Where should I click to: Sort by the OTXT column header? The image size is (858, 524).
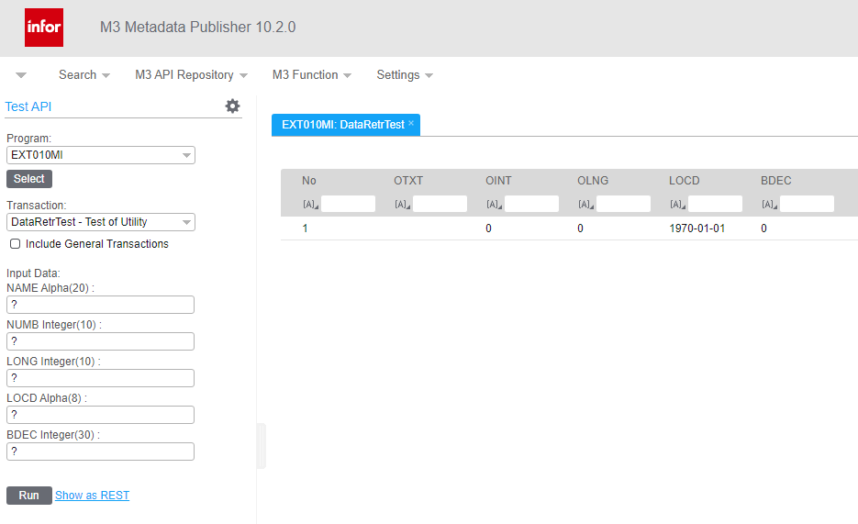point(408,181)
